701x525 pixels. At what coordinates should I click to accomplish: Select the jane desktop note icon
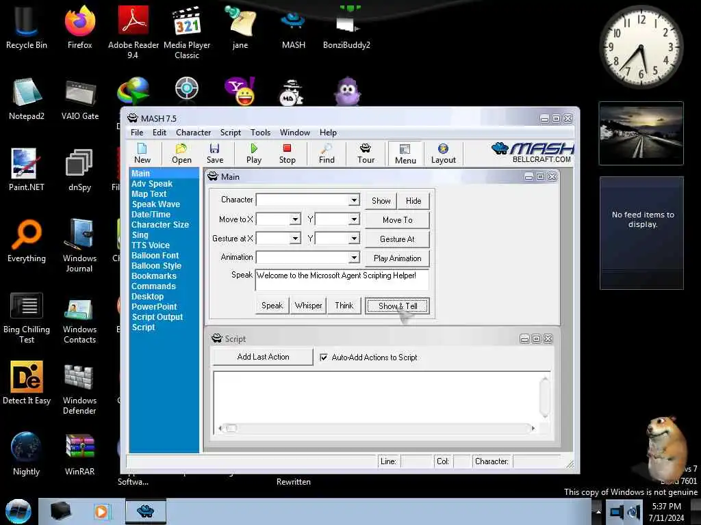240,27
